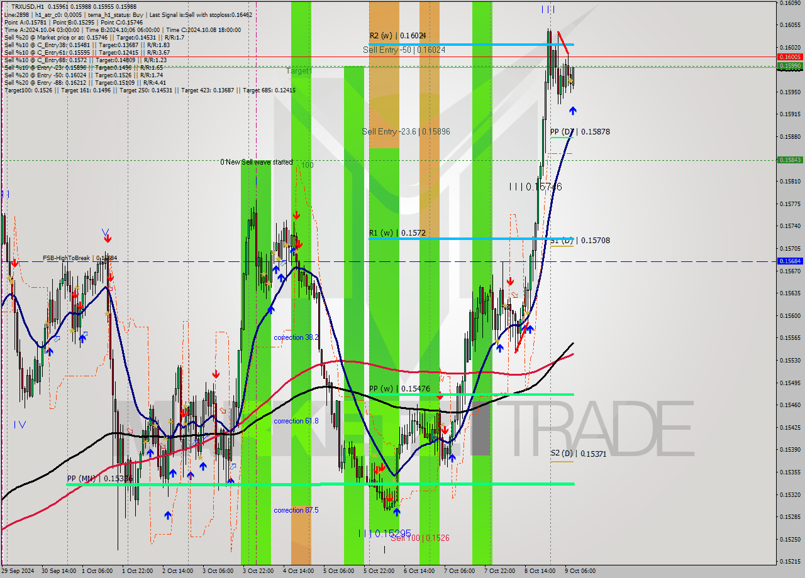Click the red 0.16005 price tag
This screenshot has height=578, width=805.
click(790, 57)
